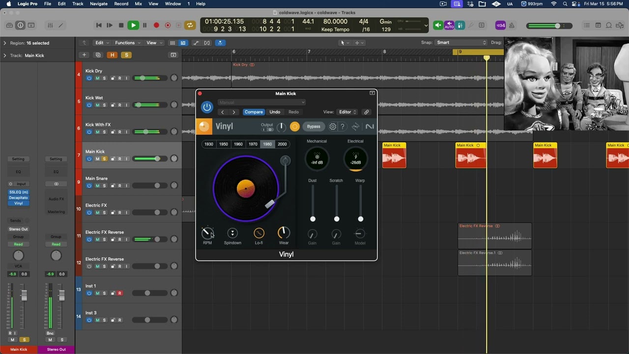Expand the Region inspector disclosure
The height and width of the screenshot is (354, 629).
click(5, 43)
